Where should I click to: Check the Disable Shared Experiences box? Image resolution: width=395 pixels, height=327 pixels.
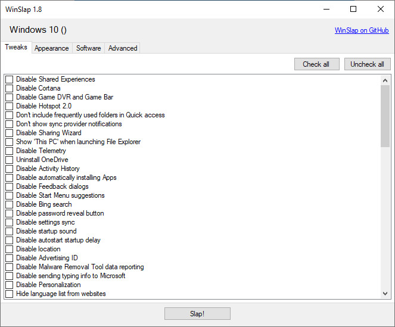click(10, 79)
